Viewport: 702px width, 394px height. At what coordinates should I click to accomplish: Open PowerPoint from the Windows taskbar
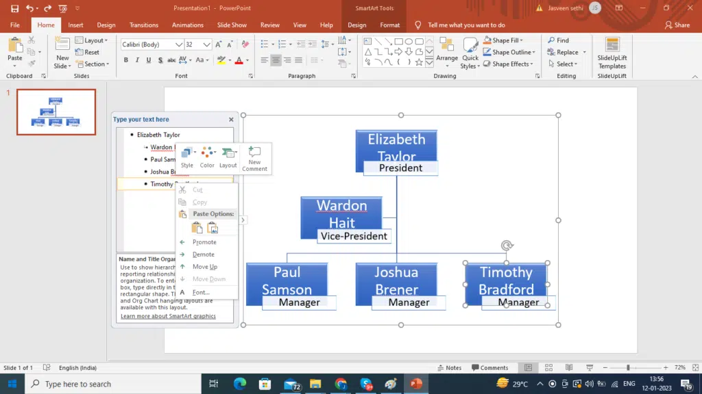pyautogui.click(x=415, y=384)
